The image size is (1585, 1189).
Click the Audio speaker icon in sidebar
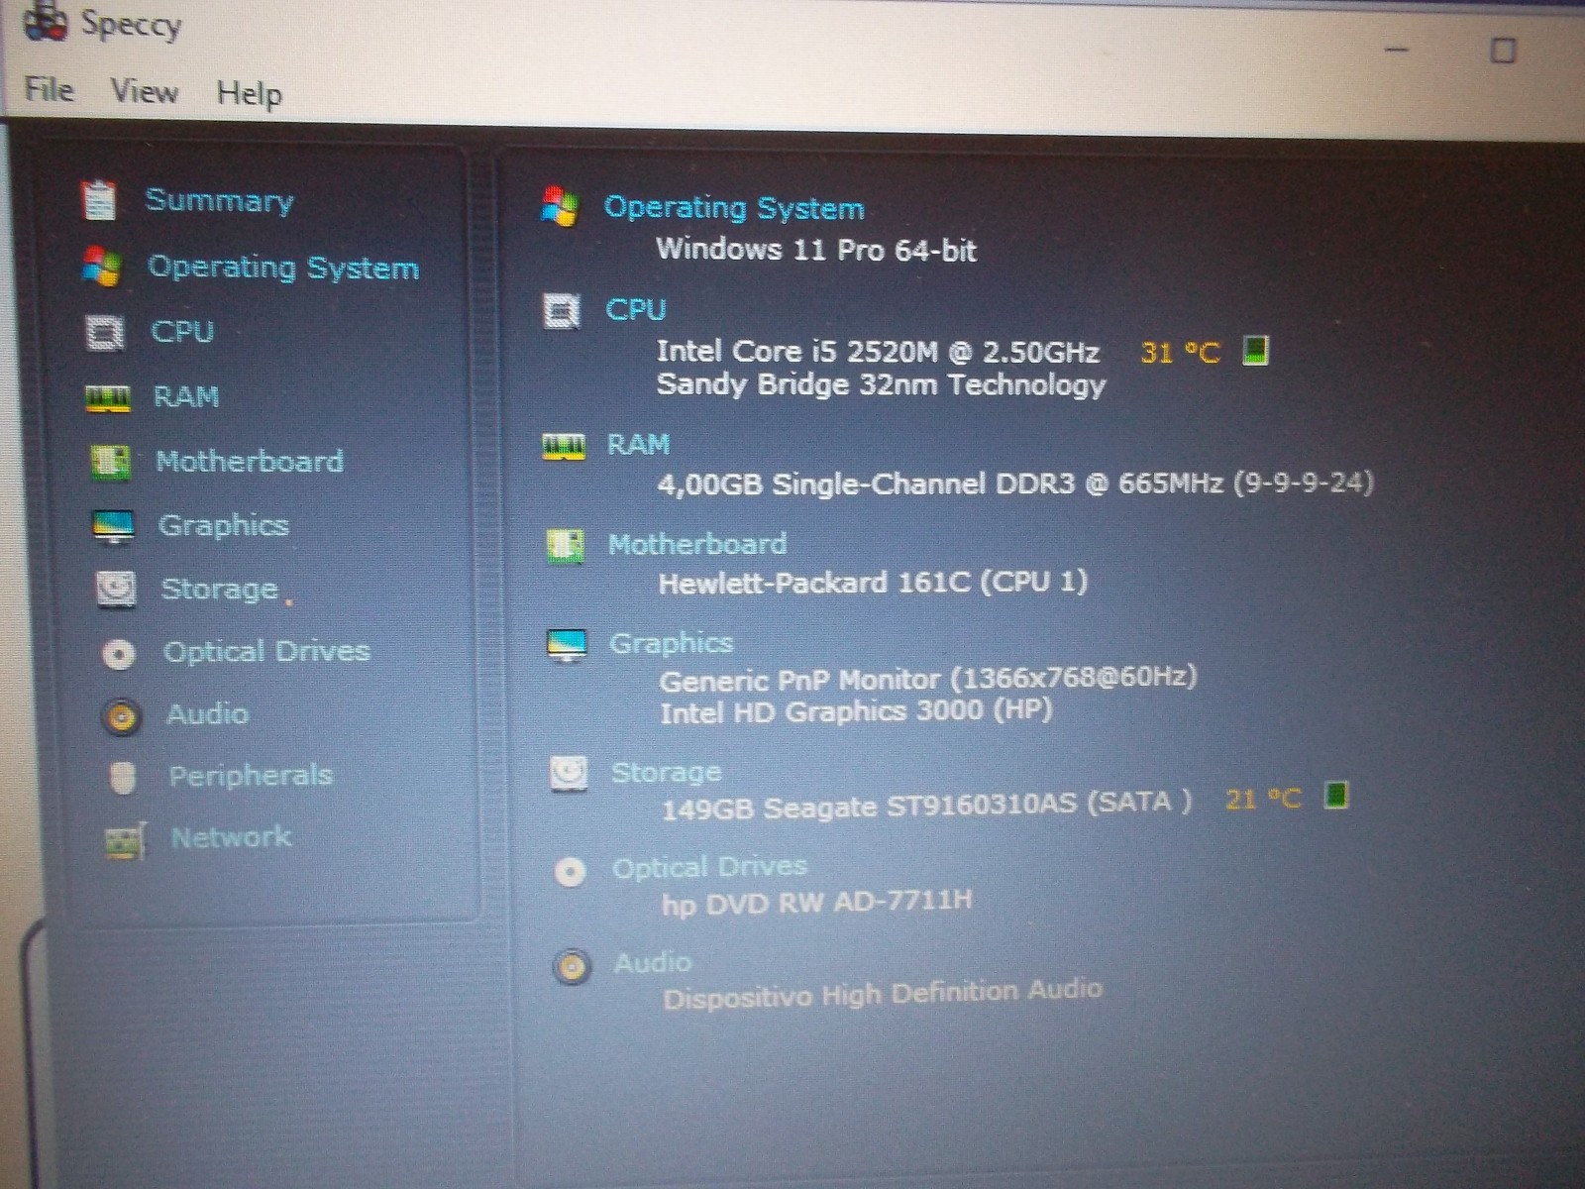pyautogui.click(x=122, y=715)
